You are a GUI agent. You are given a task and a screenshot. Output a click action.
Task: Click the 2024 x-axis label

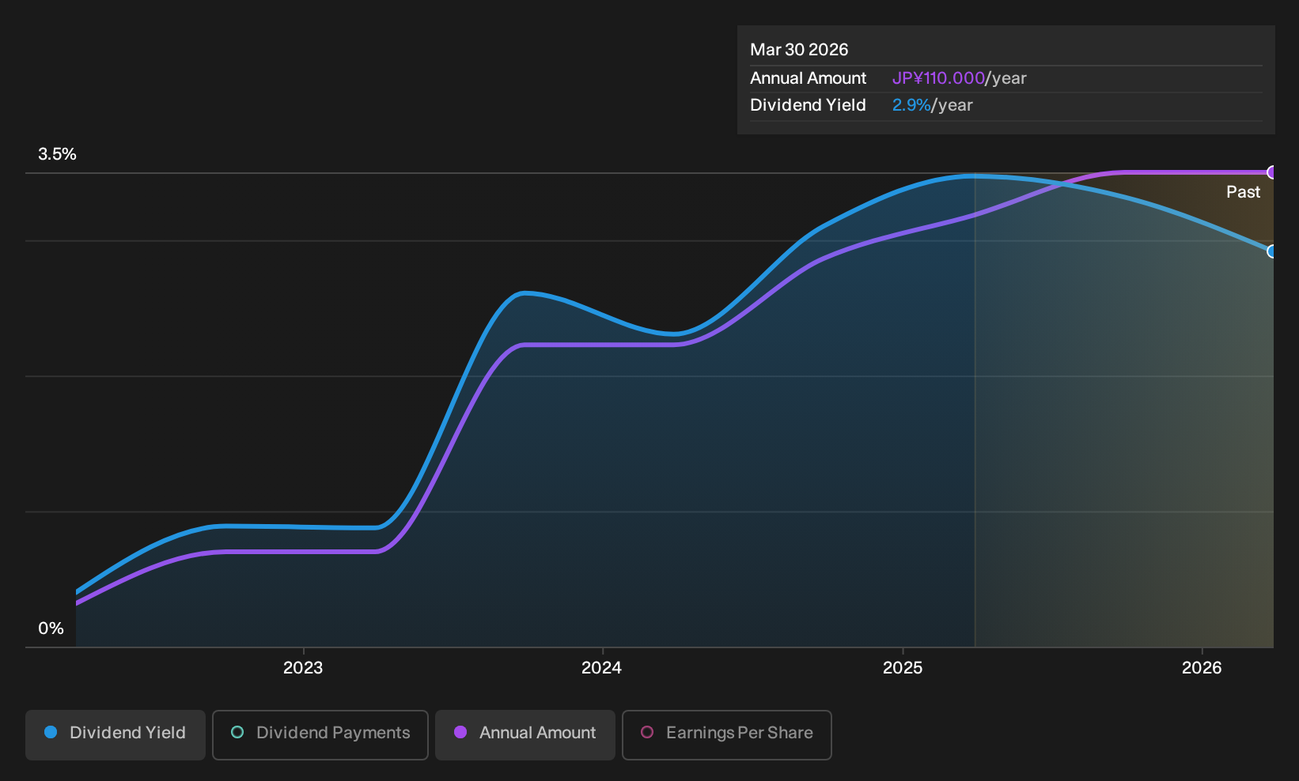(602, 668)
